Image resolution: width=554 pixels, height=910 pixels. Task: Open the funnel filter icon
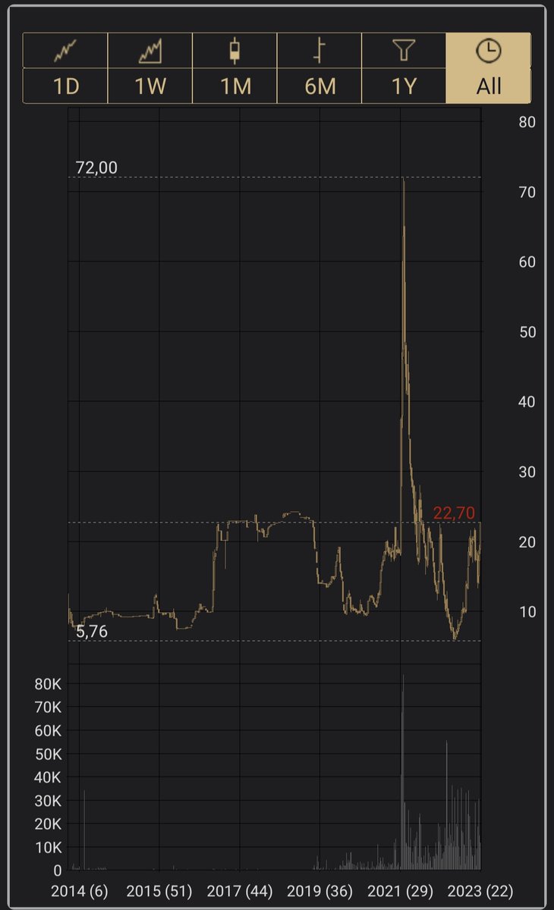tap(404, 51)
